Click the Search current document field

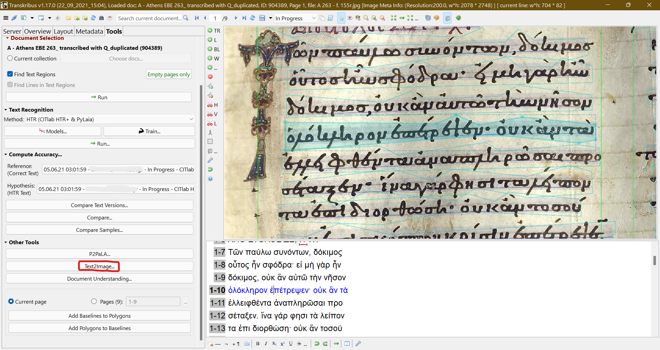tap(149, 18)
